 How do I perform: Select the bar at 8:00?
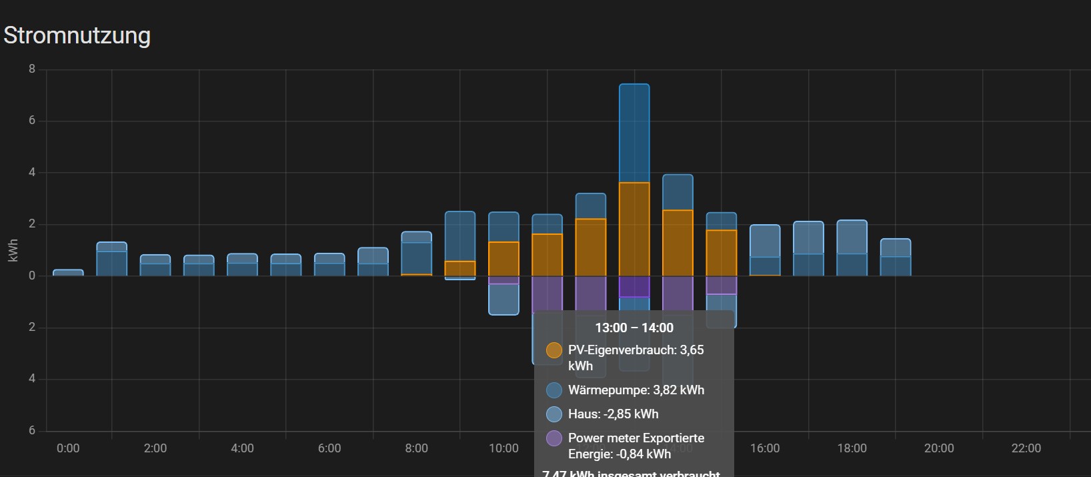pos(416,255)
